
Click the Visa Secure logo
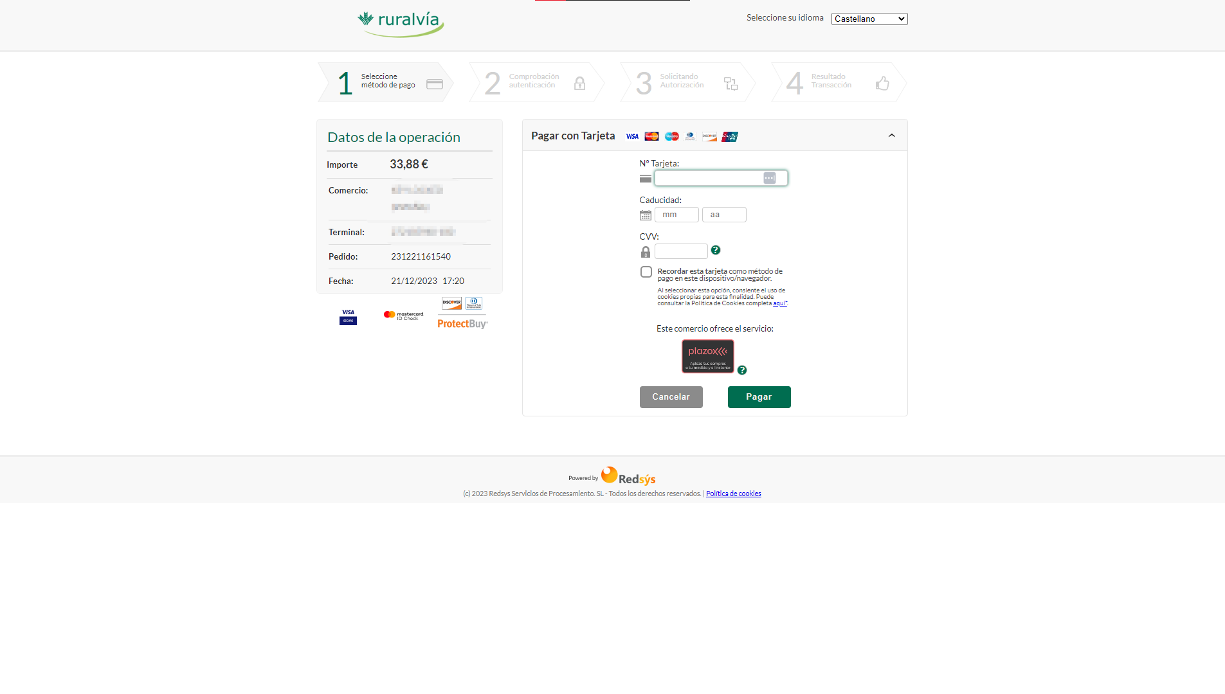[x=348, y=317]
